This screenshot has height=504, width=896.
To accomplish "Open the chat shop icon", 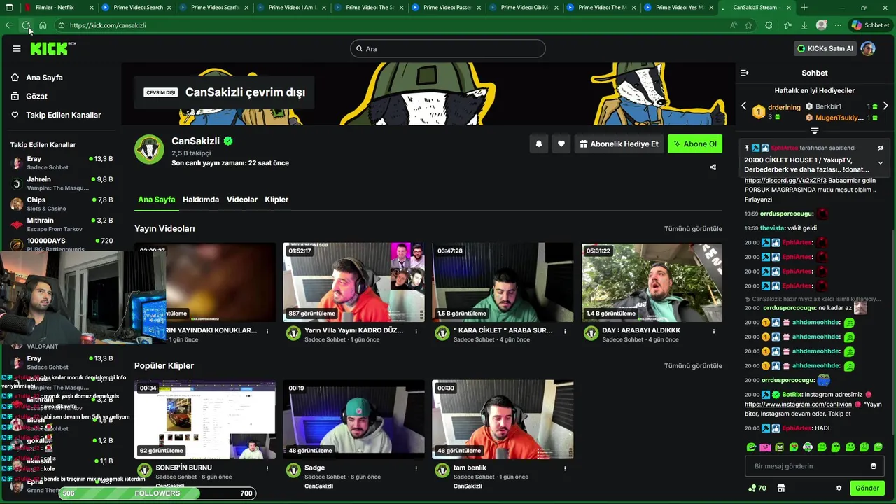I will [x=781, y=488].
